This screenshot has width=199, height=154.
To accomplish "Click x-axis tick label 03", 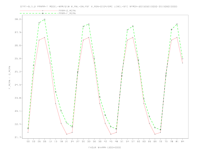I will click(33, 141).
